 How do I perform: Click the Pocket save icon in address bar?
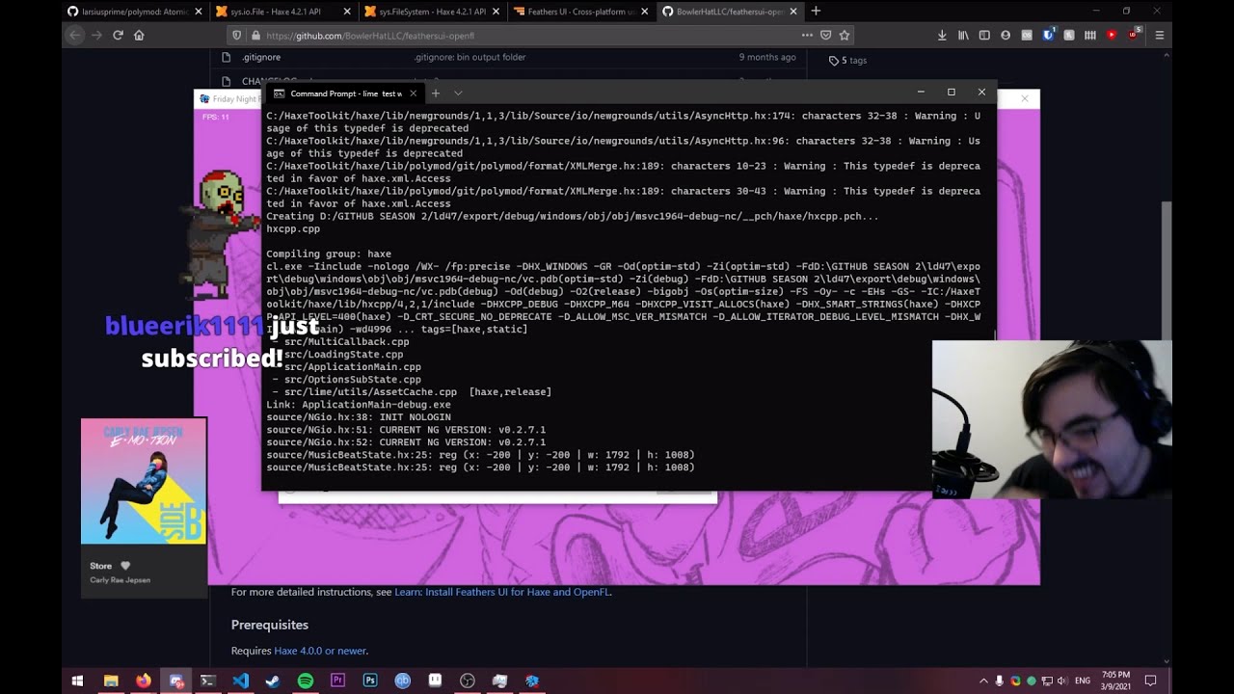pos(826,35)
